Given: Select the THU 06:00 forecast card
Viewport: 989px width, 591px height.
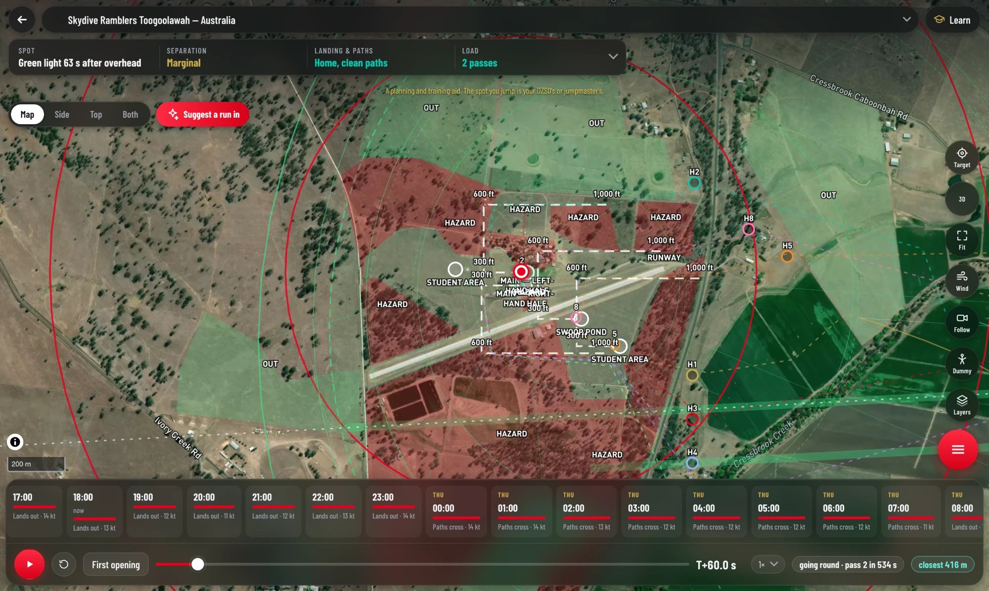Looking at the screenshot, I should point(847,511).
